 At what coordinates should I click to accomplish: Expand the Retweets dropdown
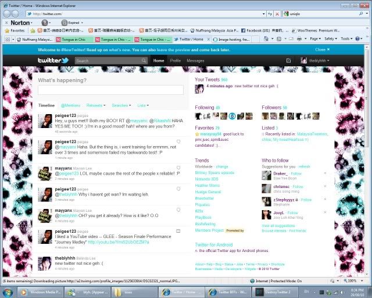pos(96,105)
